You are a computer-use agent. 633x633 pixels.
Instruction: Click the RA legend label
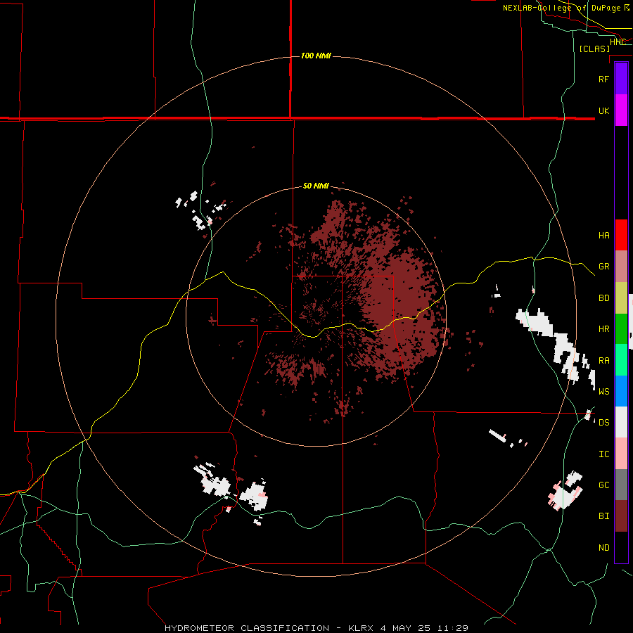point(603,361)
